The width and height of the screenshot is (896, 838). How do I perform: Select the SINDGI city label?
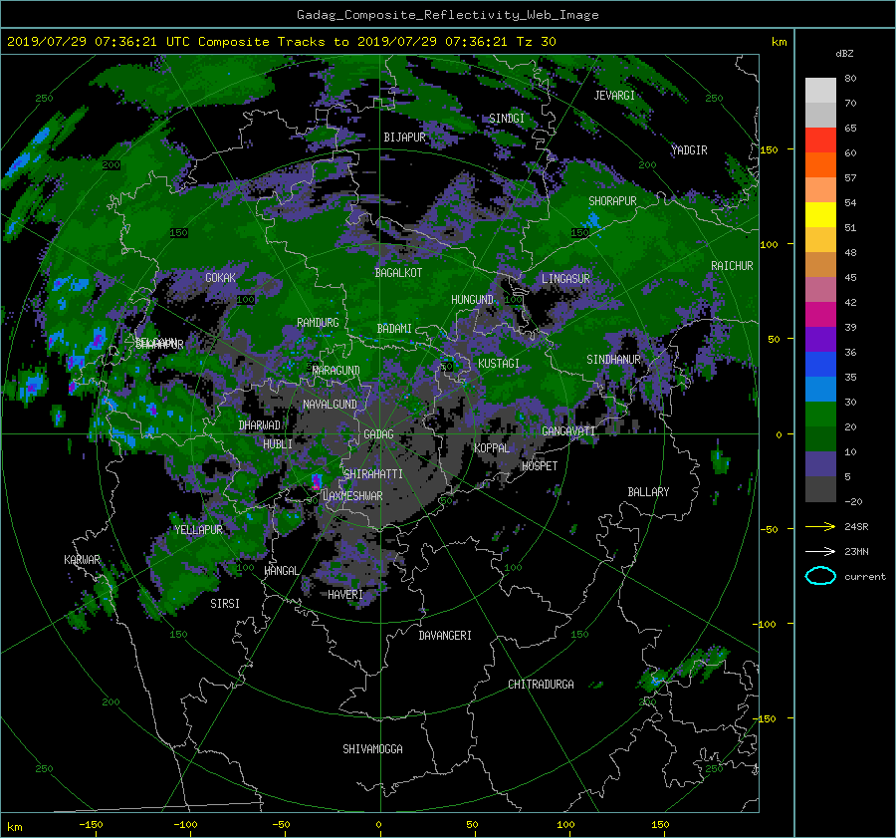point(507,119)
